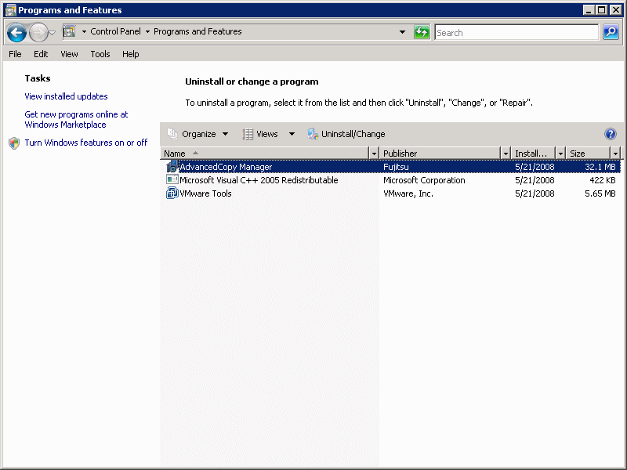Image resolution: width=627 pixels, height=470 pixels.
Task: Expand address bar history dropdown
Action: click(403, 32)
